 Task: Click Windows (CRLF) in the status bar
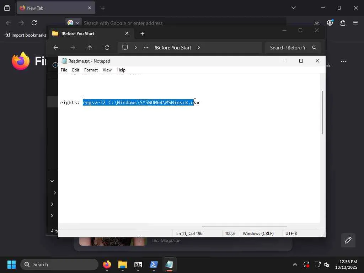258,233
